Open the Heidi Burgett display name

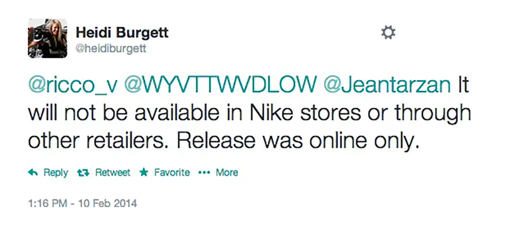122,31
